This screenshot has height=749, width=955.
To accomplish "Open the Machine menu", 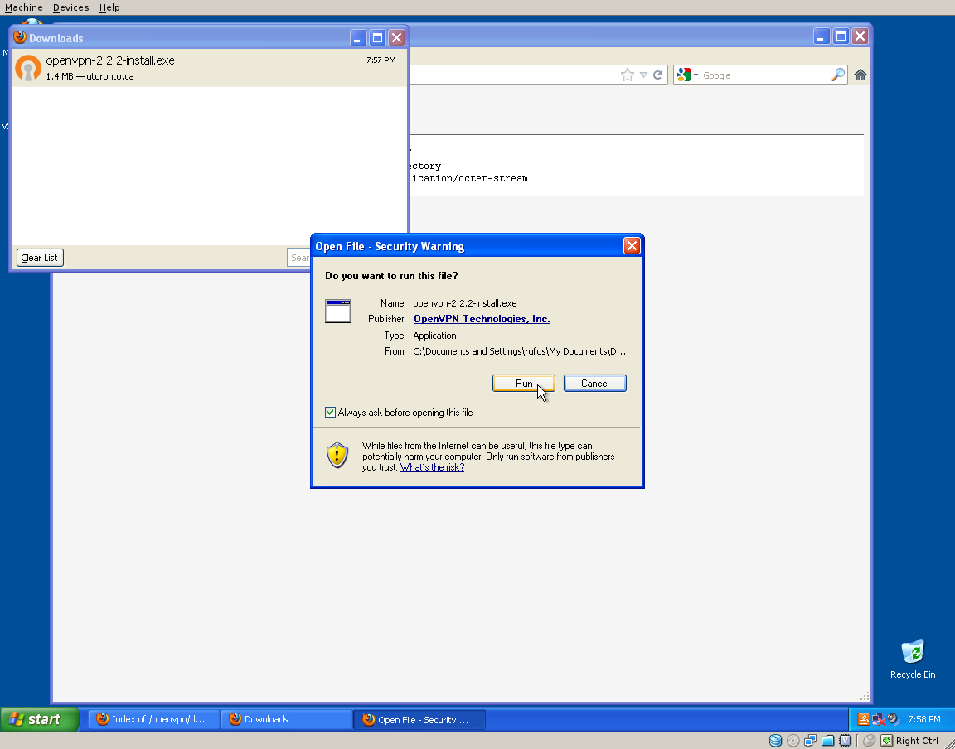I will (x=23, y=7).
